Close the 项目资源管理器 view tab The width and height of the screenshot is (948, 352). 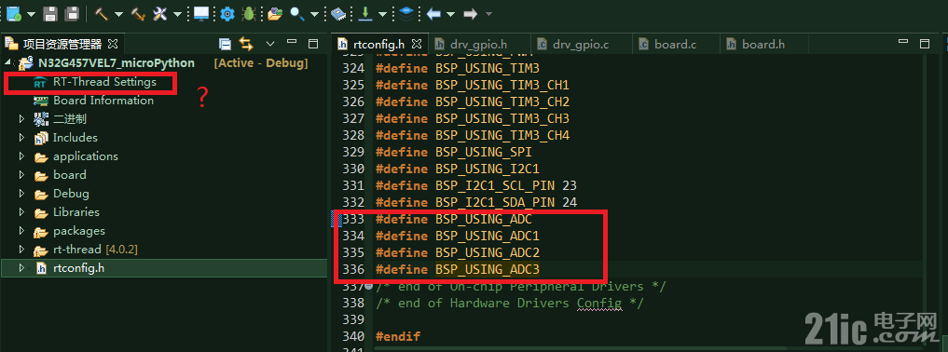(113, 44)
